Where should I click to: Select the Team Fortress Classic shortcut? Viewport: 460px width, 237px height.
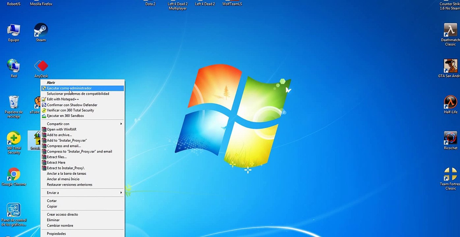pyautogui.click(x=450, y=179)
